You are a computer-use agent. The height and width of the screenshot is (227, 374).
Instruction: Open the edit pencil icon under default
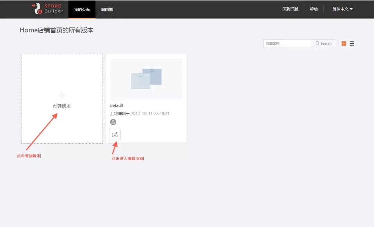point(115,134)
